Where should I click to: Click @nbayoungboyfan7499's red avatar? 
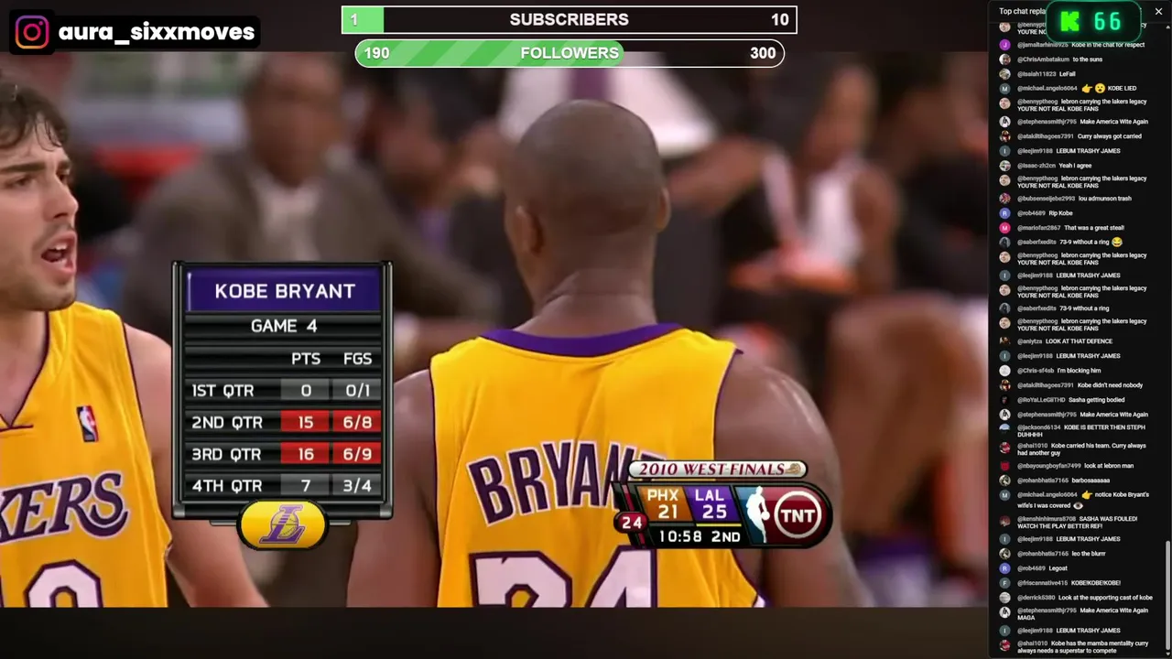pyautogui.click(x=1005, y=466)
